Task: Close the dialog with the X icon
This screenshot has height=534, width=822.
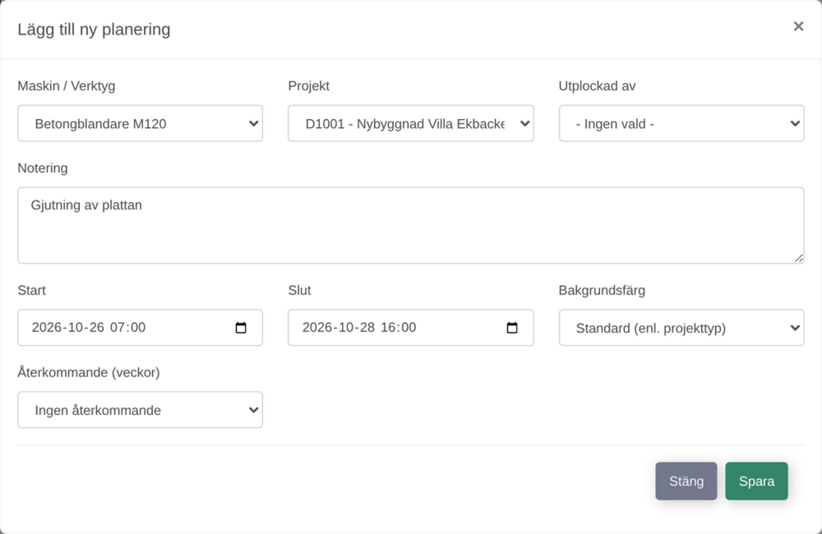Action: (x=798, y=26)
